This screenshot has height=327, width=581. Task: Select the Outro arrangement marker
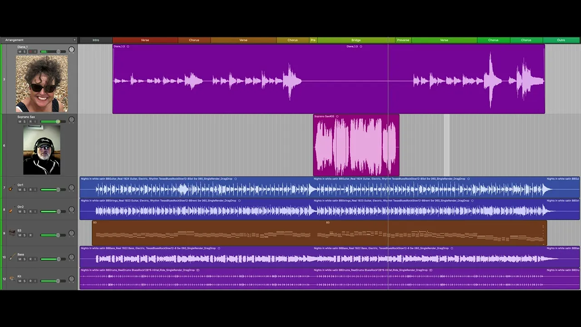561,40
